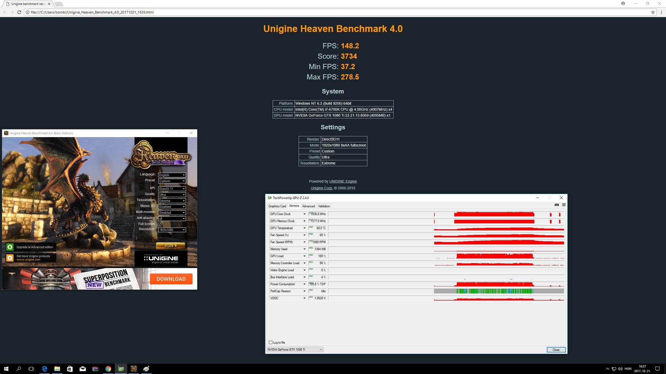Switch to Chrome via its taskbar icon
Viewport: 666px width, 374px height.
[x=108, y=369]
